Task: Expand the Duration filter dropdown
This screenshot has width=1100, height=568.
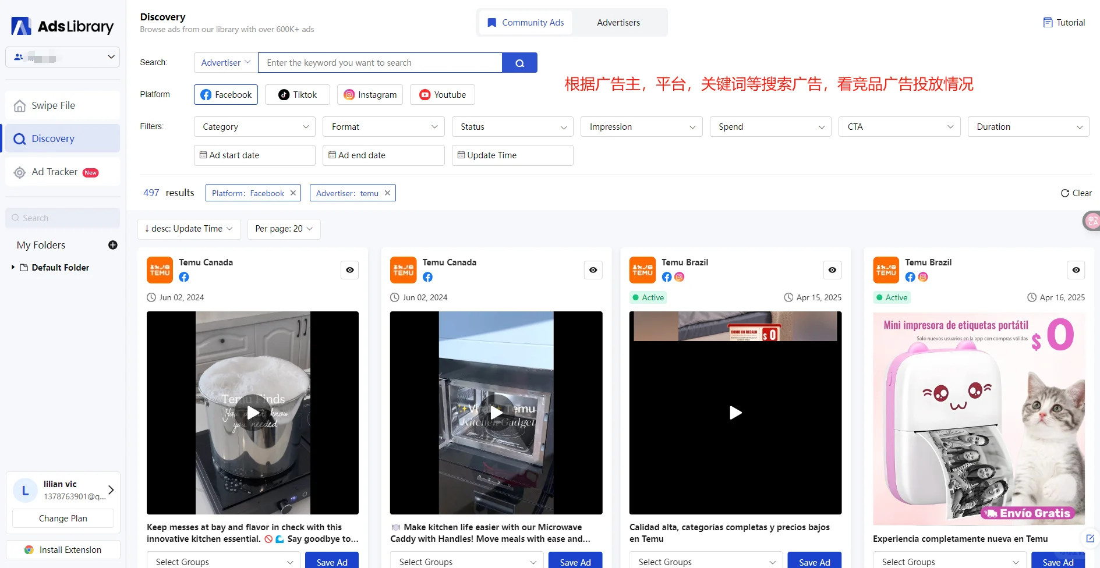Action: tap(1028, 127)
